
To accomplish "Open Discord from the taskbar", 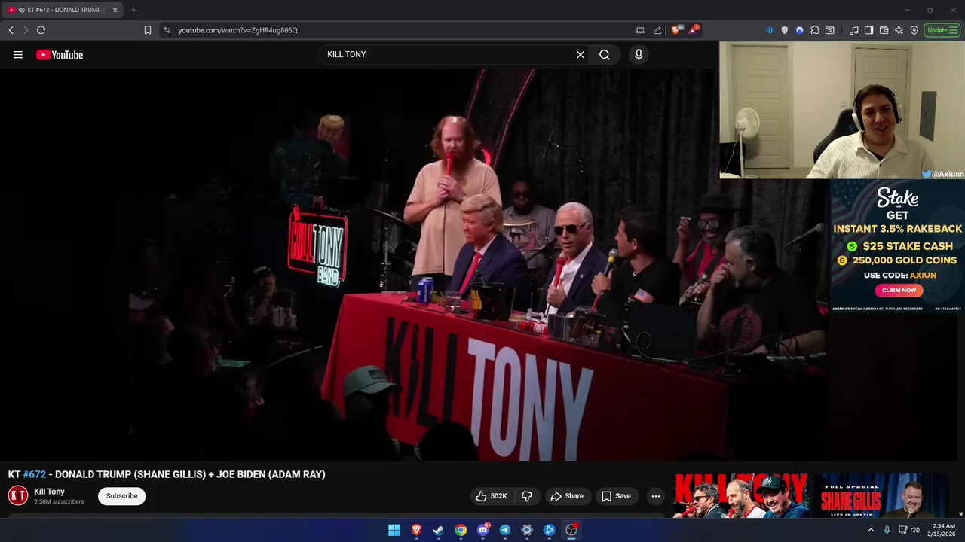I will click(483, 530).
